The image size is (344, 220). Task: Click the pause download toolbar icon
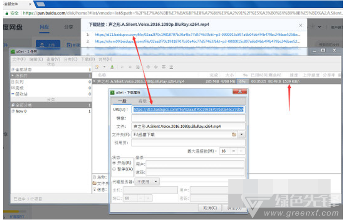(x=130, y=67)
